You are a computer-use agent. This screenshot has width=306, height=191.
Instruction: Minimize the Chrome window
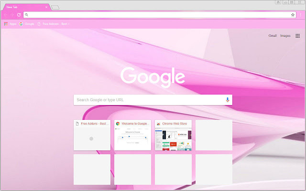coord(286,2)
